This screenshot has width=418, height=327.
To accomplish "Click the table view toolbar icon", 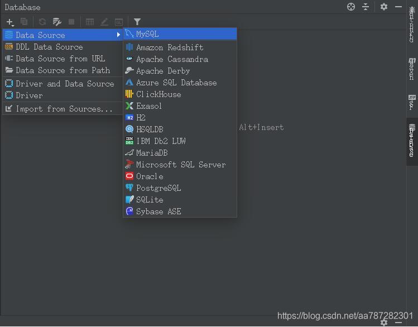I will pos(90,22).
